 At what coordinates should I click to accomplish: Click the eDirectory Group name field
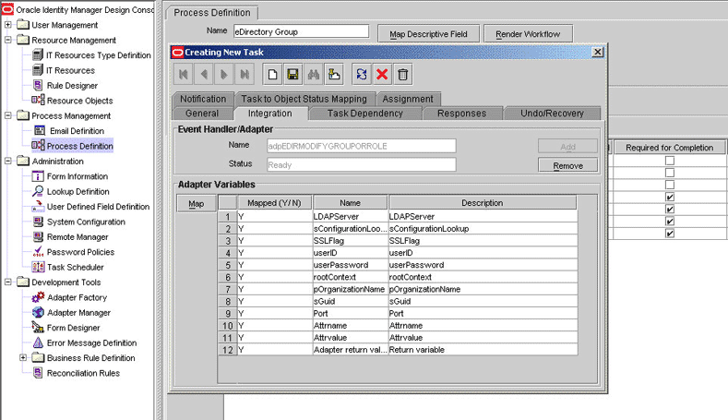click(x=302, y=31)
